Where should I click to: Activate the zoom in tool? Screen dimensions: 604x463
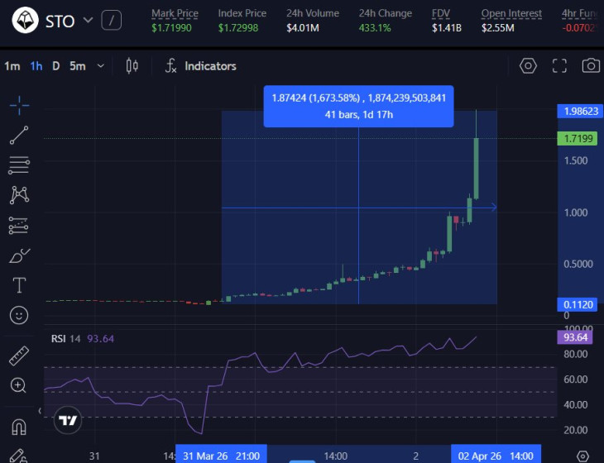tap(18, 385)
